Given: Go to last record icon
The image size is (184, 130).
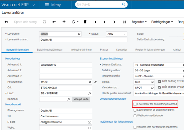Looking at the screenshot, I should (124, 22).
